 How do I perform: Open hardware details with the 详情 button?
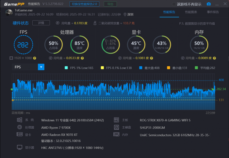(41, 23)
